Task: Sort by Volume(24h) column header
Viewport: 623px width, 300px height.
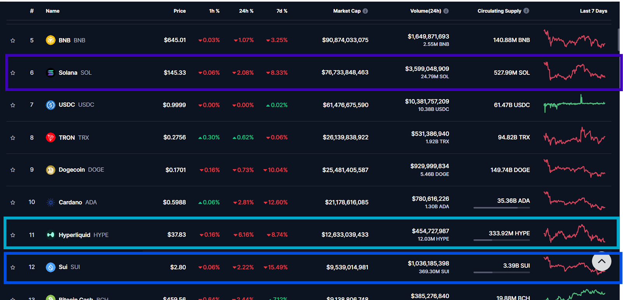Action: coord(426,11)
